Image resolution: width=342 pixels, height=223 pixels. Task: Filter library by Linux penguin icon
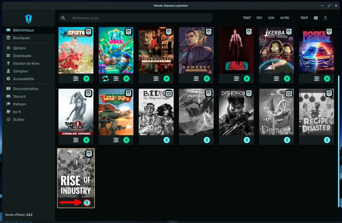click(325, 18)
